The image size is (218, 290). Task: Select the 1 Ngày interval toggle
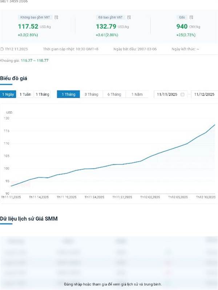tap(8, 94)
